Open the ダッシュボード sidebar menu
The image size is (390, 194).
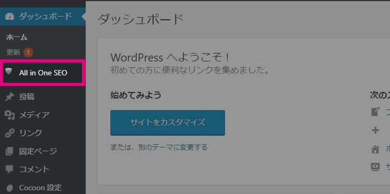point(43,17)
